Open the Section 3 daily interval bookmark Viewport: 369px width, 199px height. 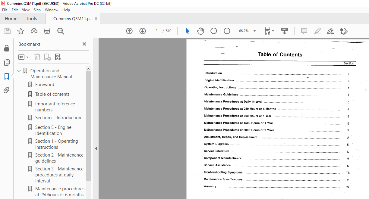point(59,175)
